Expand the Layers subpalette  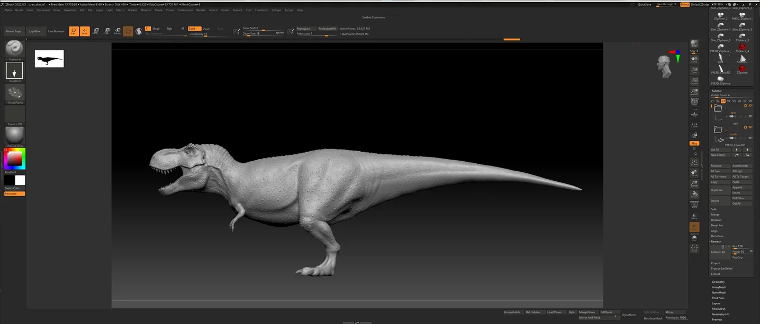pos(716,303)
